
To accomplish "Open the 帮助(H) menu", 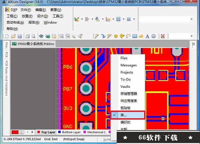I will (12, 29).
